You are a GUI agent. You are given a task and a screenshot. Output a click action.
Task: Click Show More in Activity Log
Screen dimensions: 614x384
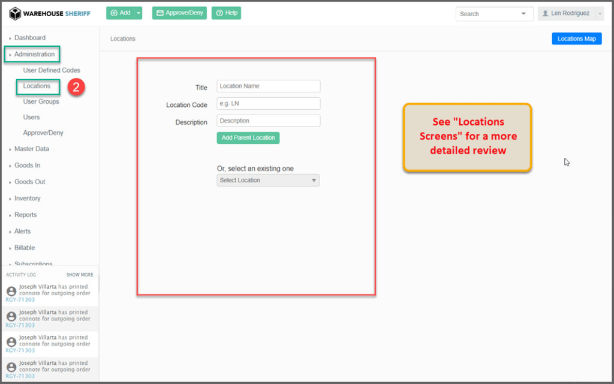80,275
